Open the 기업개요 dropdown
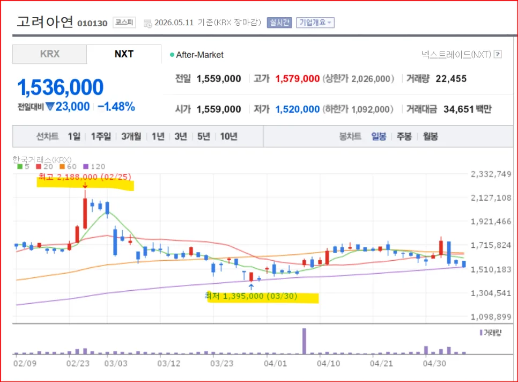 pyautogui.click(x=315, y=23)
